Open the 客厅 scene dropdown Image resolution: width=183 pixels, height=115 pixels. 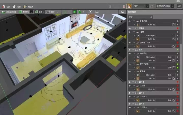[x=141, y=6]
